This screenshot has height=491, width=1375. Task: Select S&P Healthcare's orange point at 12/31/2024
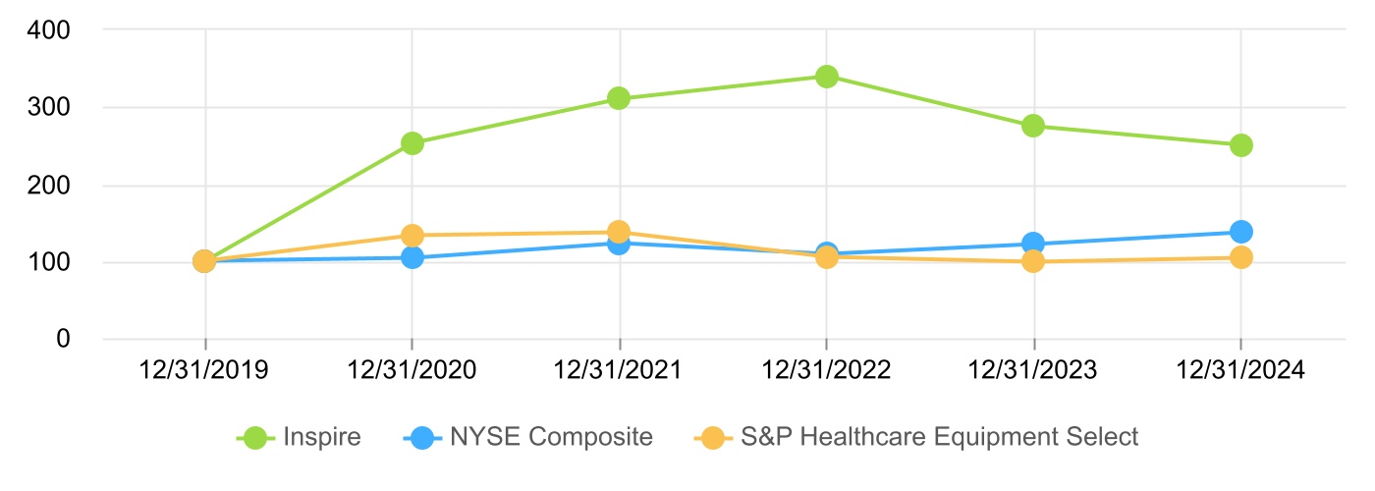(x=1240, y=257)
